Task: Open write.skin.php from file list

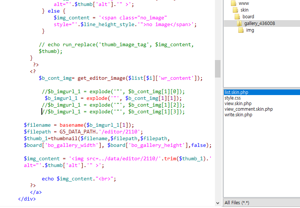Action: coord(238,115)
